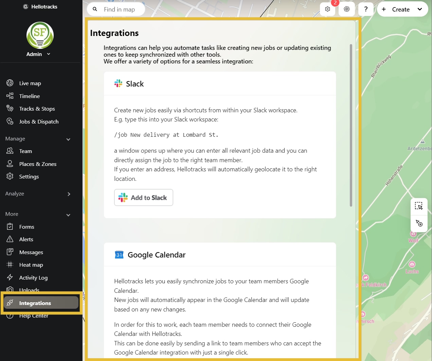Image resolution: width=432 pixels, height=361 pixels.
Task: Click the Integrations panel scrollbar
Action: [351, 125]
